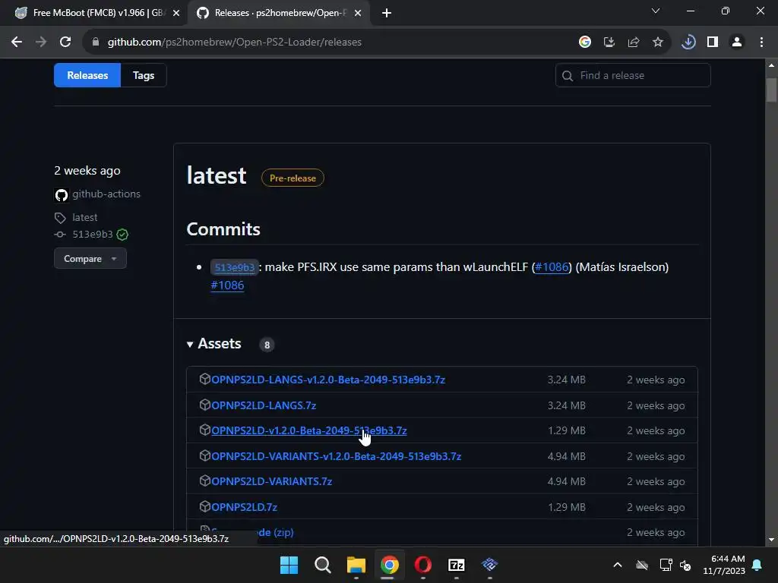Viewport: 778px width, 583px height.
Task: Open the #1086 link below commit message
Action: (x=227, y=285)
